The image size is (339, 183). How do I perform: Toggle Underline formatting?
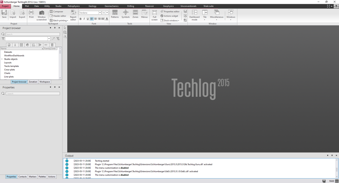pyautogui.click(x=88, y=19)
